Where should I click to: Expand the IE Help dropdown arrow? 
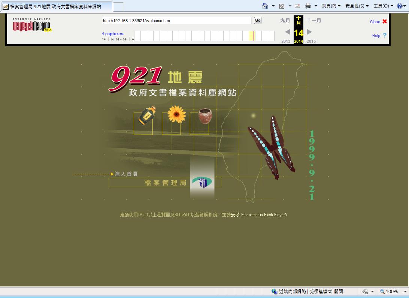(406, 6)
